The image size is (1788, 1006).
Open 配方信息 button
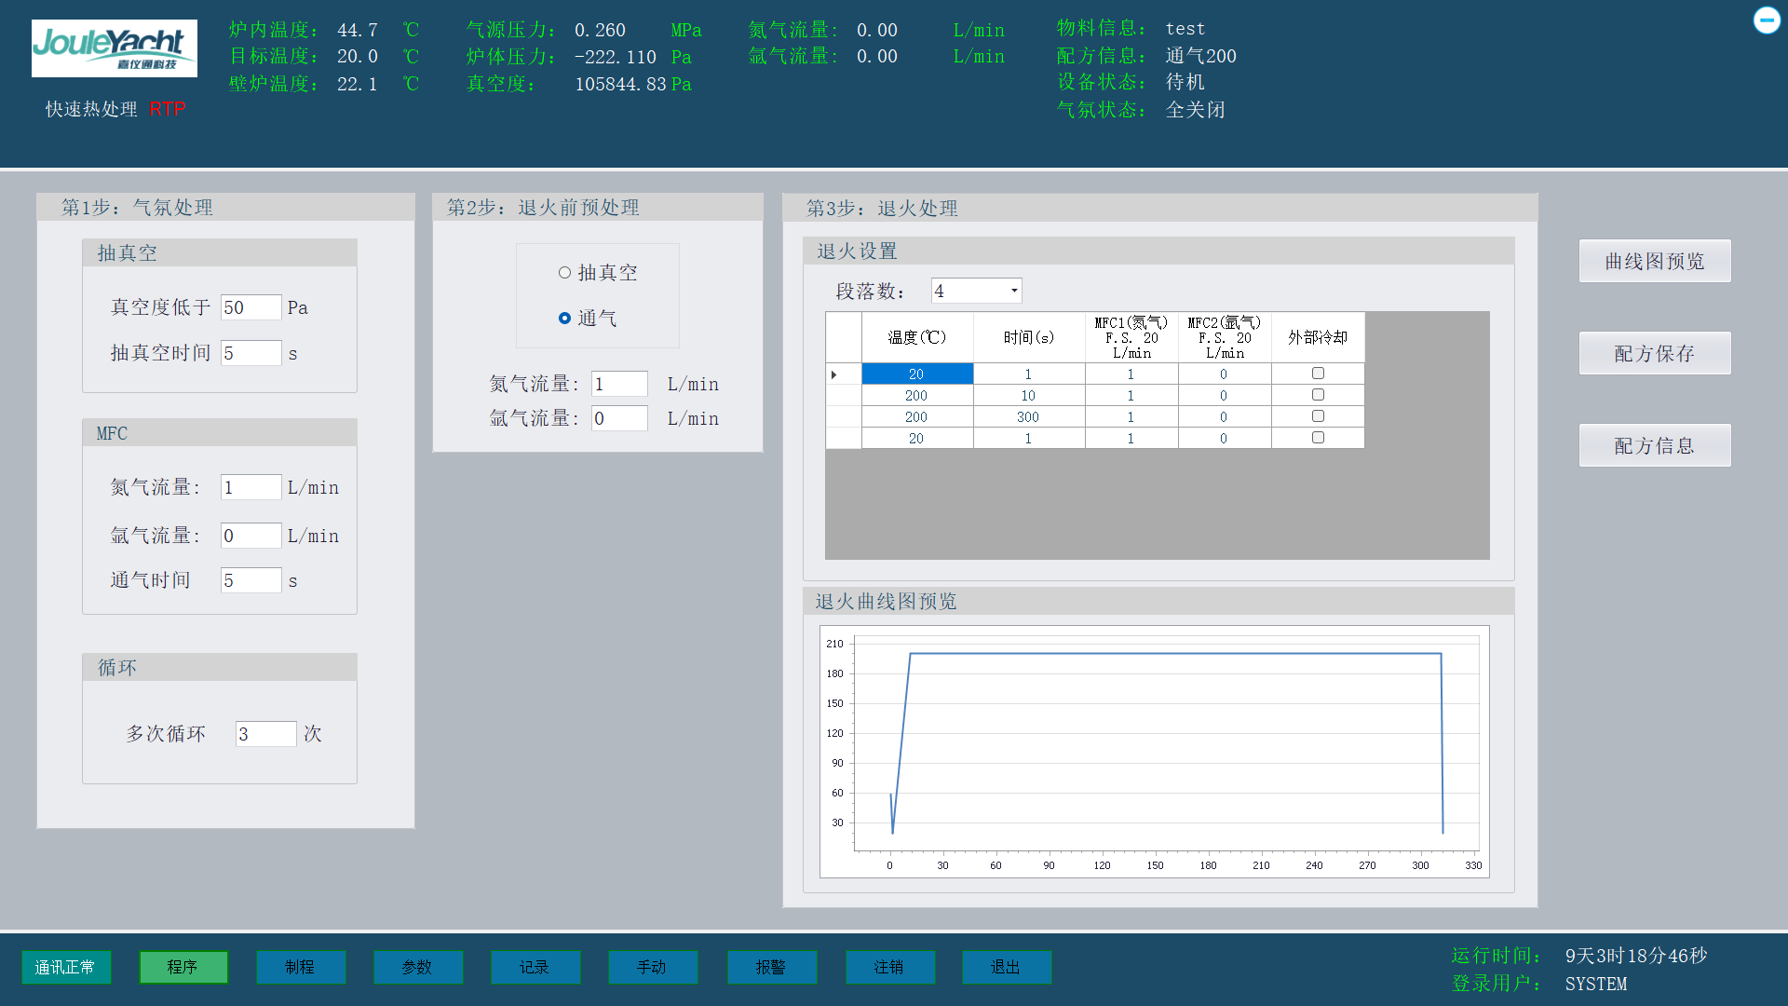(1654, 446)
